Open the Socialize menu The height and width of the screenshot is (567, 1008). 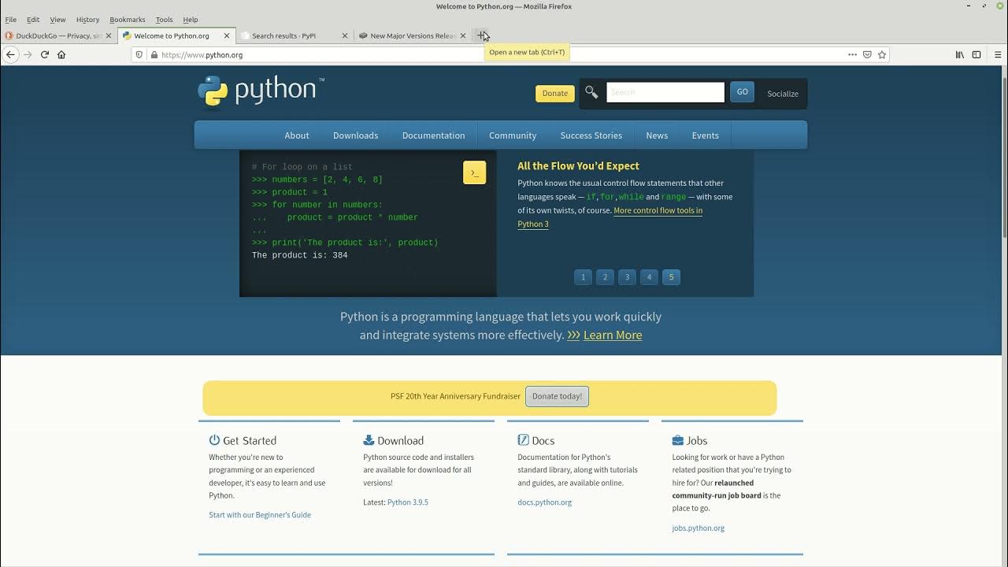click(x=783, y=93)
